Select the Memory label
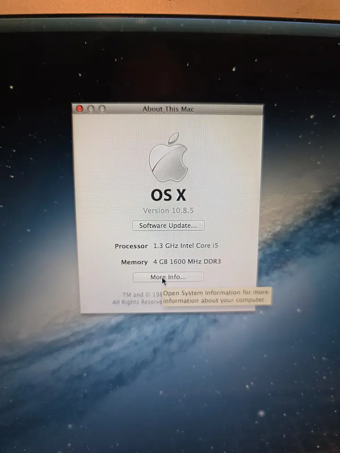The image size is (340, 453). point(135,262)
